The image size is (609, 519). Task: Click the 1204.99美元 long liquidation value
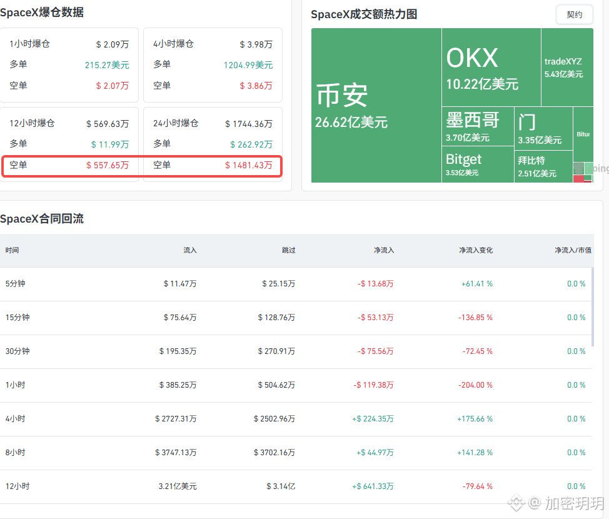pos(248,65)
